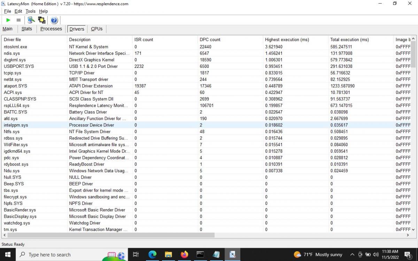
Task: Select the Drivers tab
Action: [77, 29]
